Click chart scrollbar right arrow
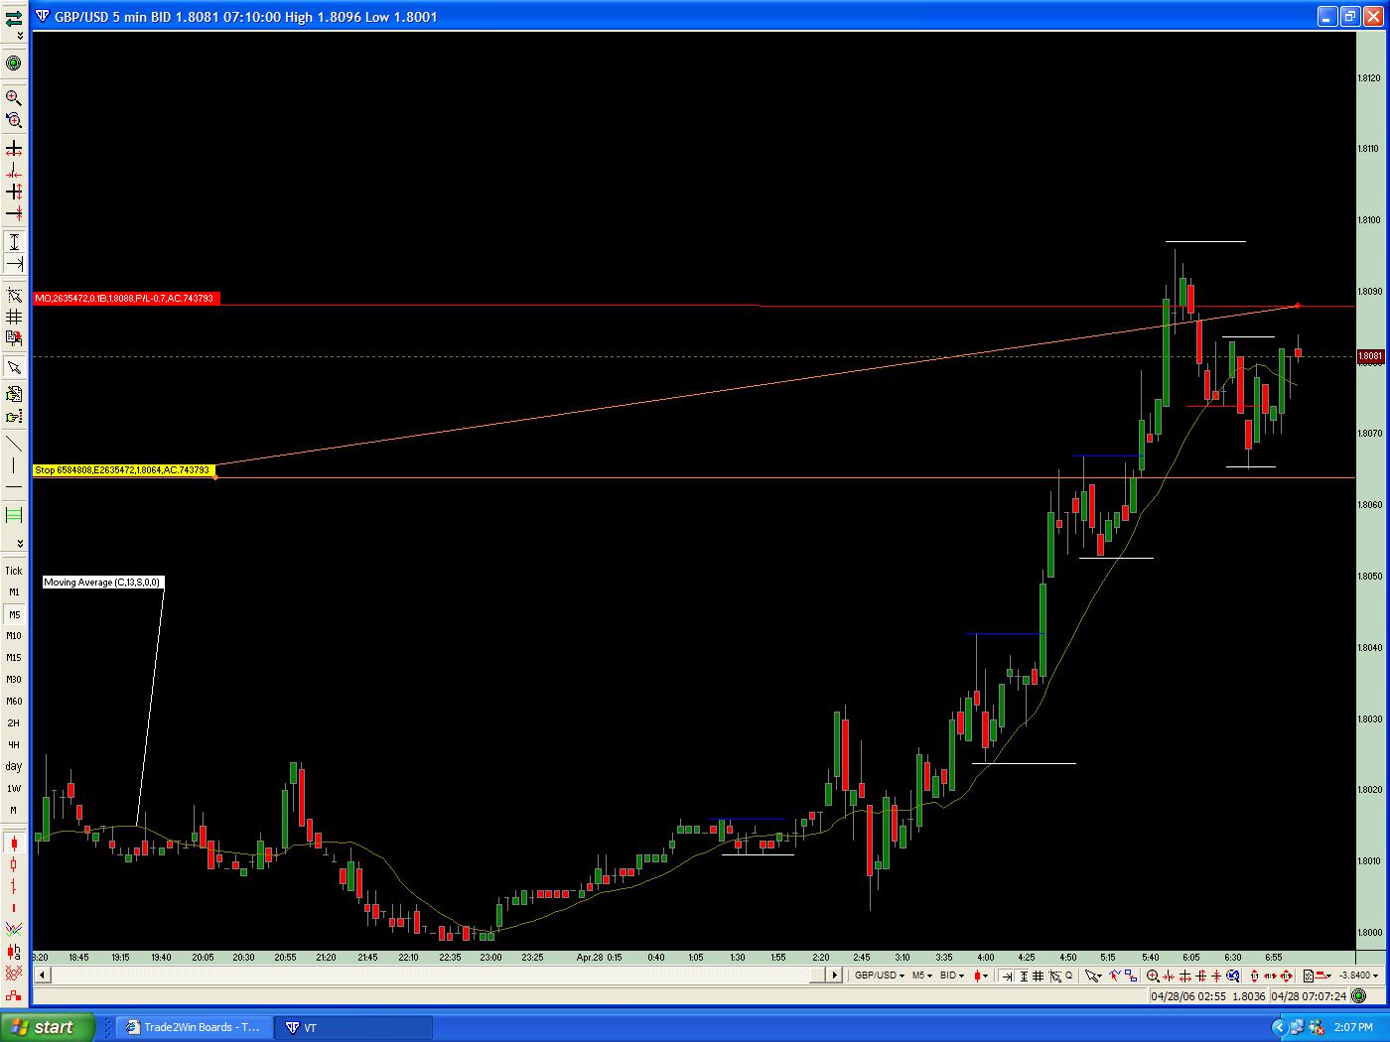Screen dimensions: 1390x1042 [x=835, y=976]
